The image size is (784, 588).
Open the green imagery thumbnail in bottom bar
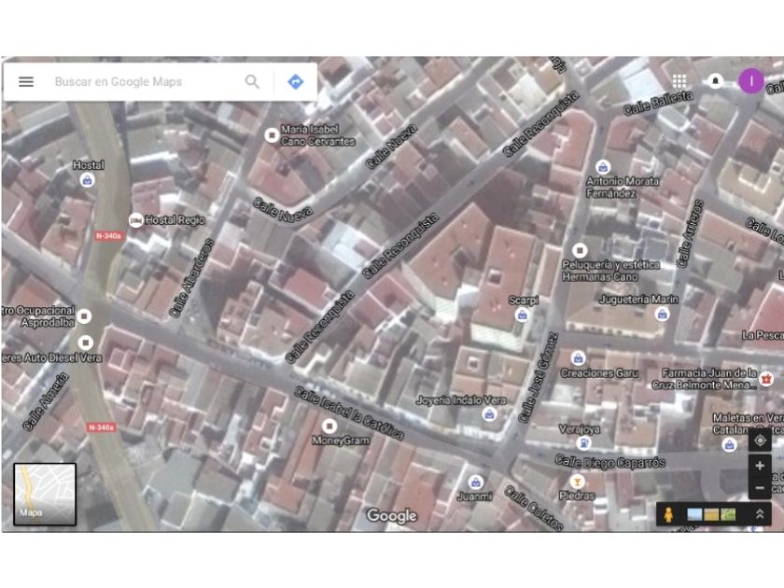coord(728,514)
